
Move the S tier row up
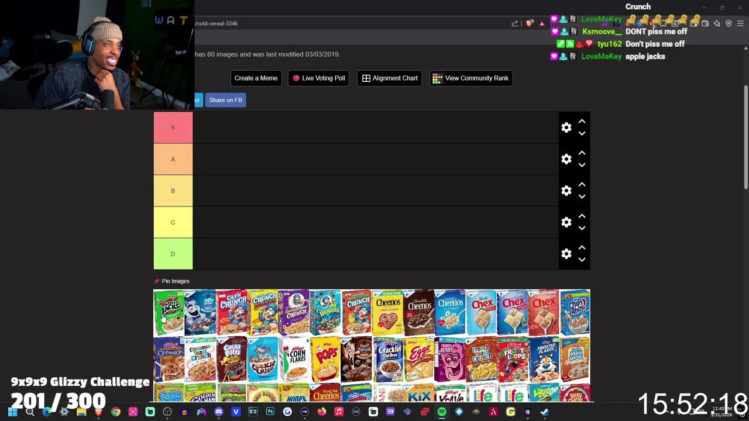(582, 122)
